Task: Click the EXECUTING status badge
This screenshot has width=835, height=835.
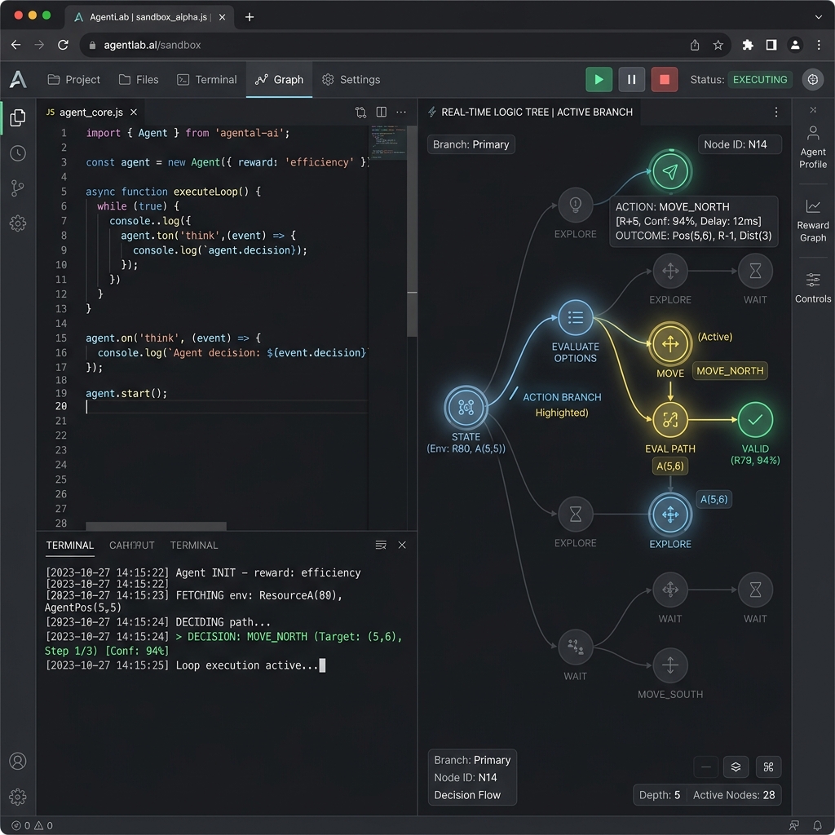Action: [760, 79]
